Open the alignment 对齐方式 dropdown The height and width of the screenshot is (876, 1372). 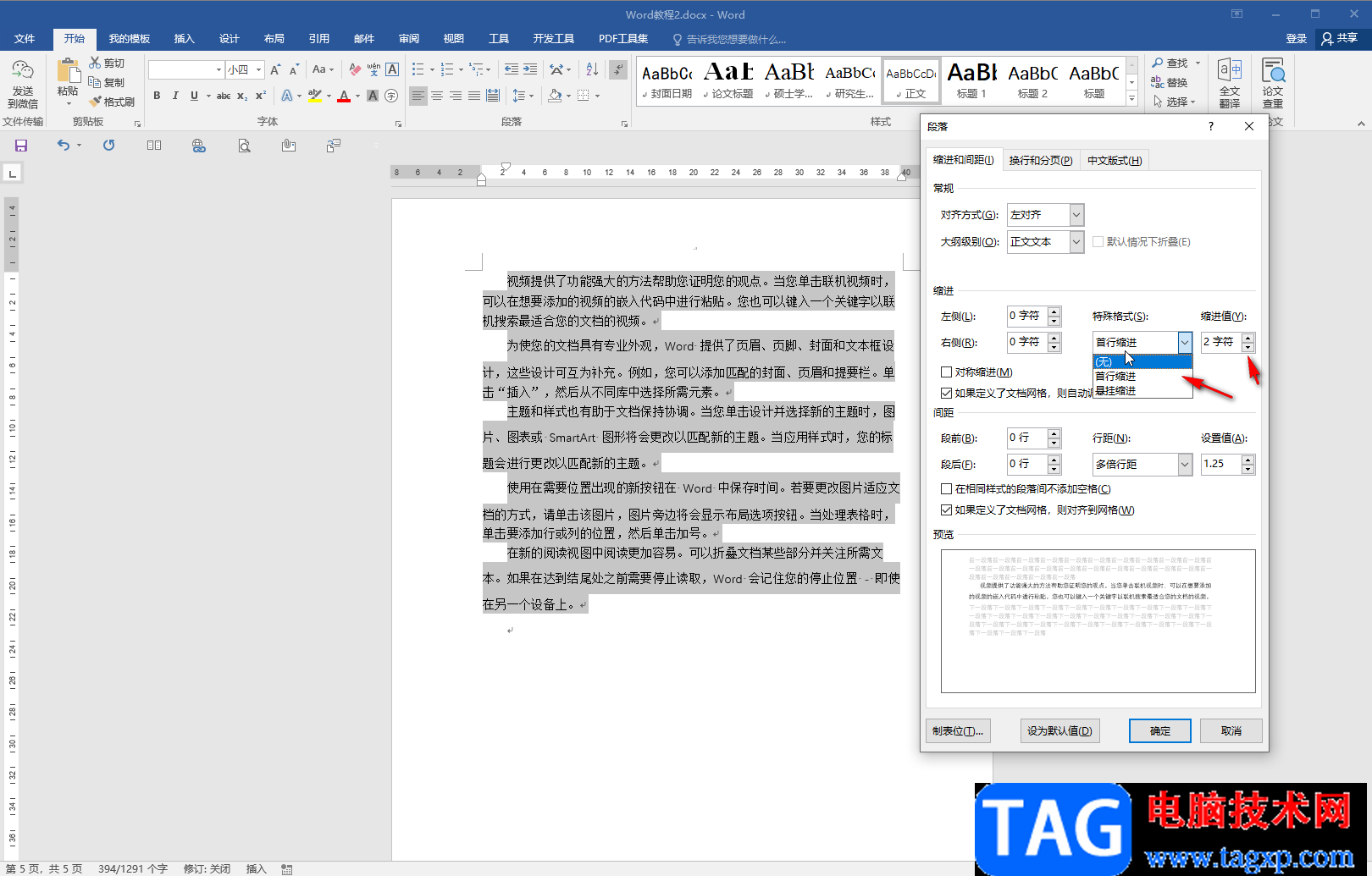[x=1076, y=215]
